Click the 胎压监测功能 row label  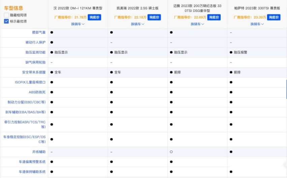click(35, 52)
